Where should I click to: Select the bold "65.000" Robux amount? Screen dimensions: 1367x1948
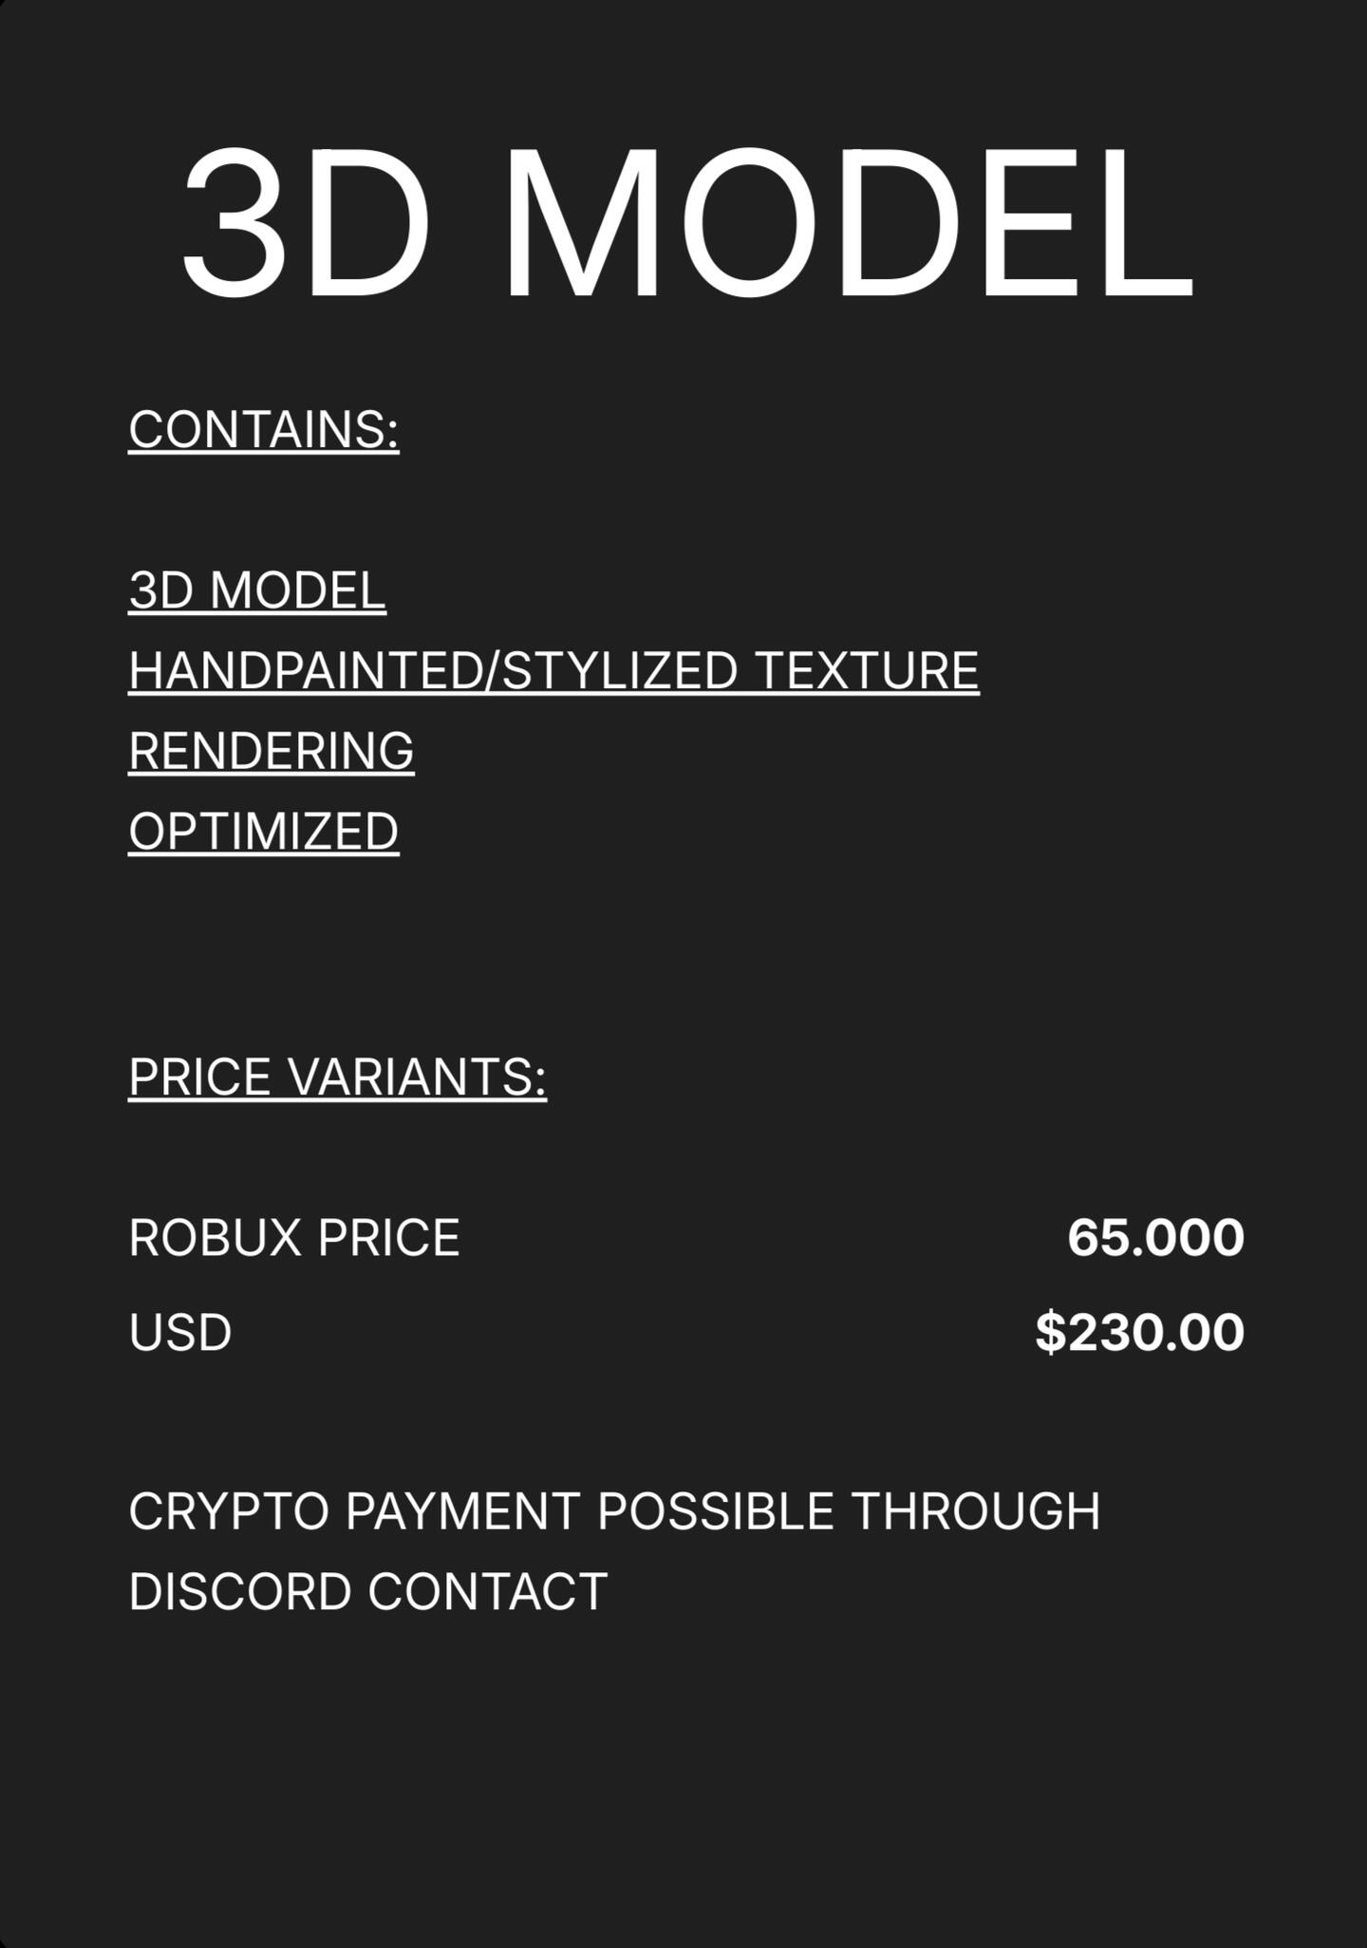pyautogui.click(x=1155, y=1238)
